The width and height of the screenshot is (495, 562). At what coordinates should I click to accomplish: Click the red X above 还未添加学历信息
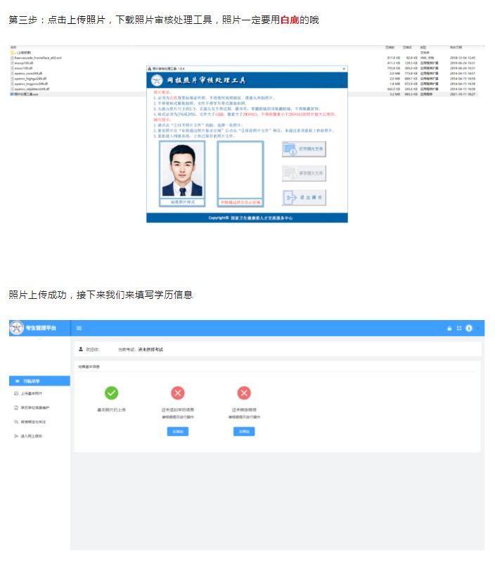pos(178,393)
